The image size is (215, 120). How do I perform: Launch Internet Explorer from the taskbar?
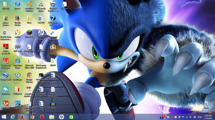pyautogui.click(x=13, y=117)
